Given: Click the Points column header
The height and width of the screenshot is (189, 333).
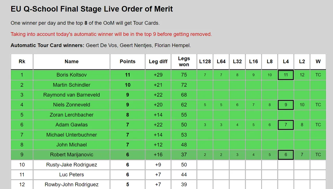Looking at the screenshot, I should coord(127,62).
